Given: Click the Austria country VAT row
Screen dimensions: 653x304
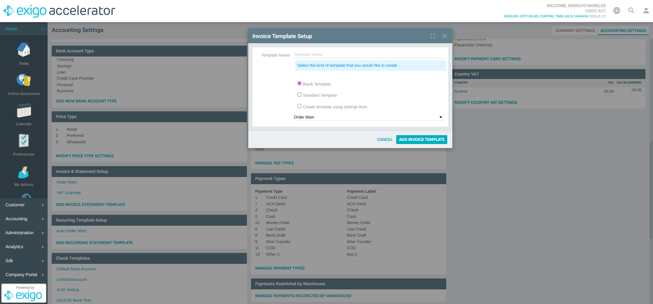Looking at the screenshot, I should coord(549,91).
